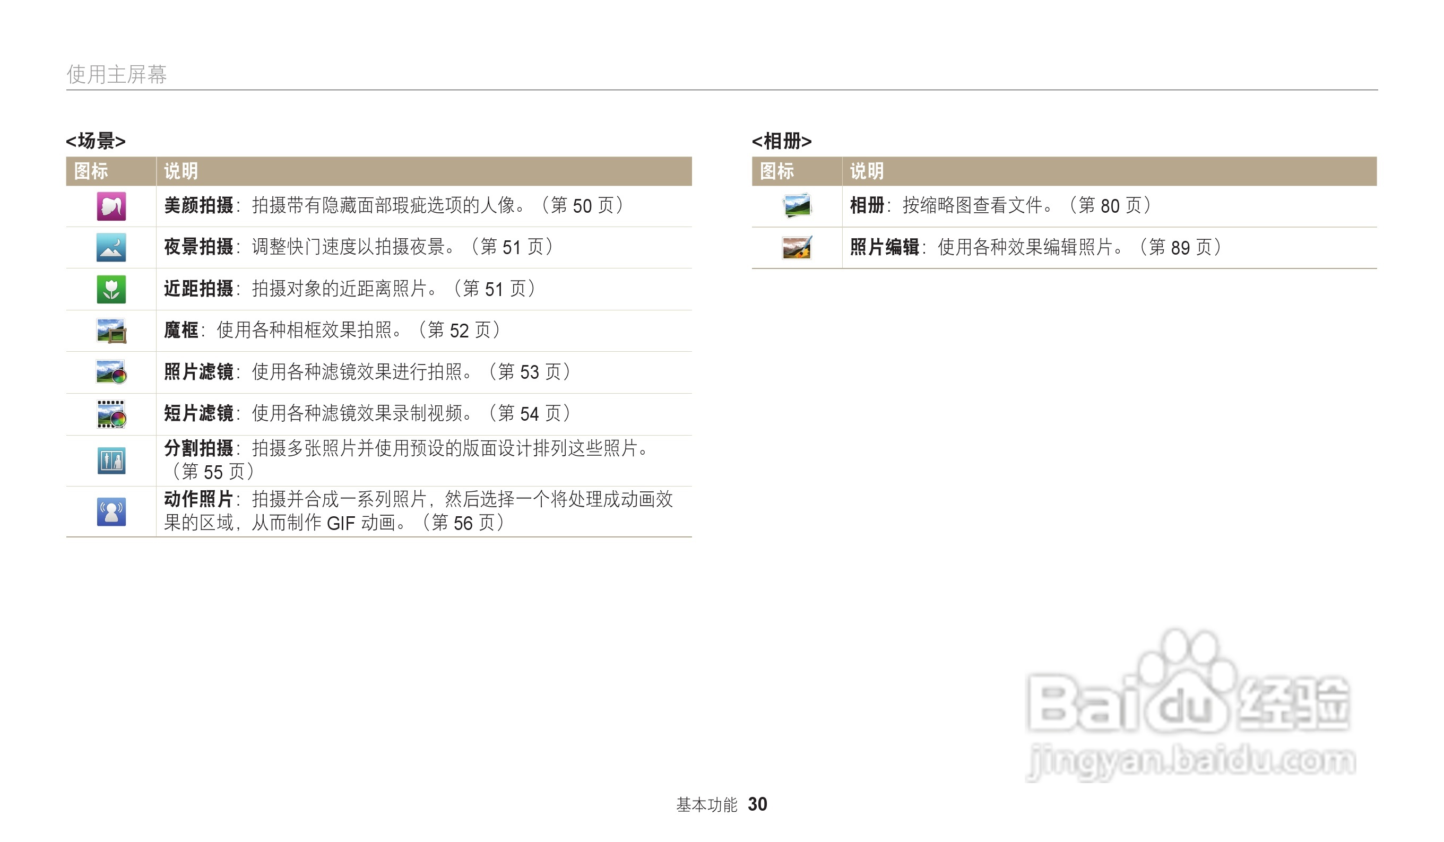The height and width of the screenshot is (842, 1444).
Task: Click the <场景> section heading
Action: click(96, 140)
